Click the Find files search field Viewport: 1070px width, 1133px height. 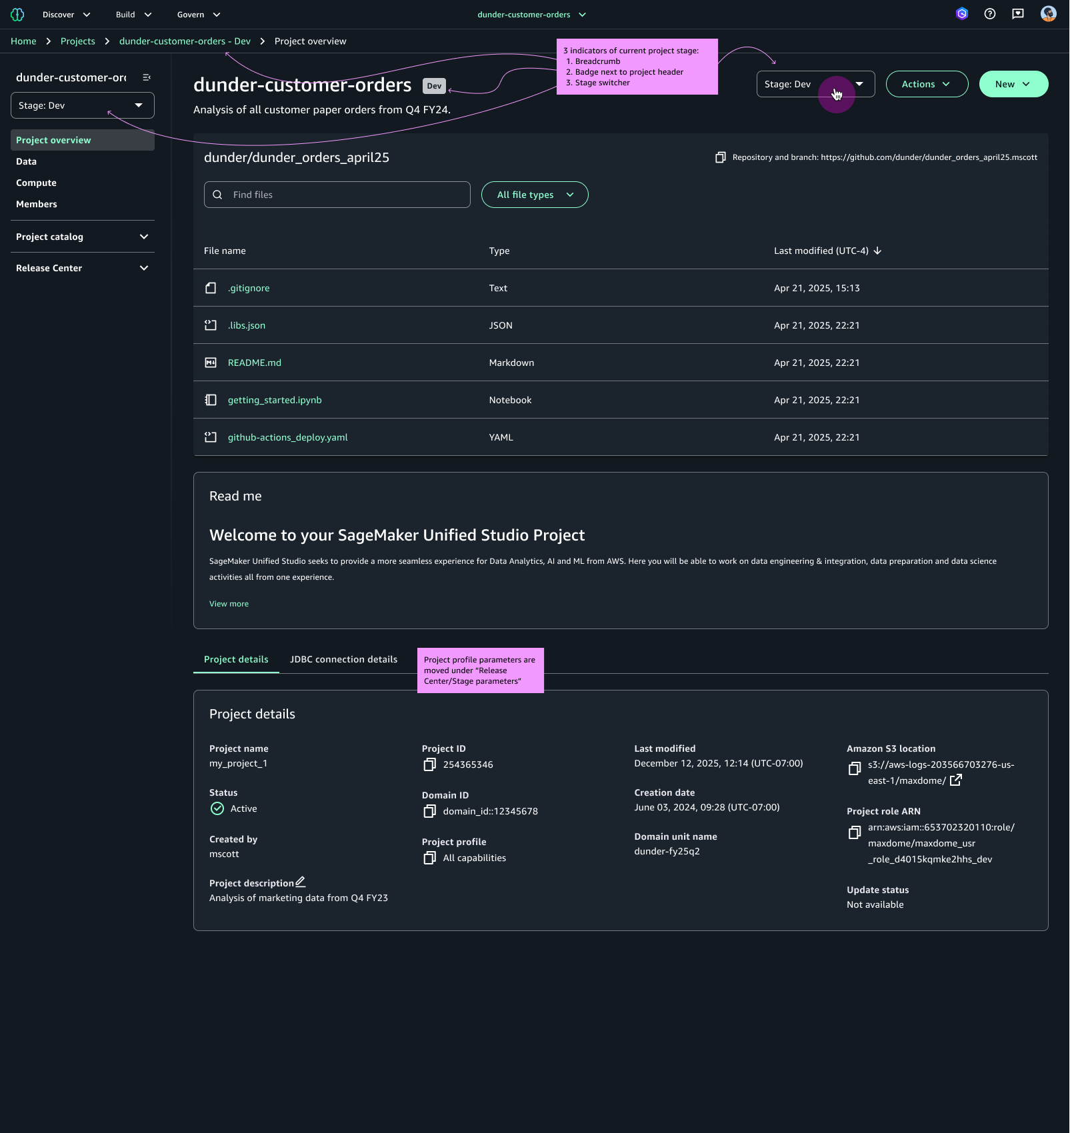pyautogui.click(x=337, y=195)
